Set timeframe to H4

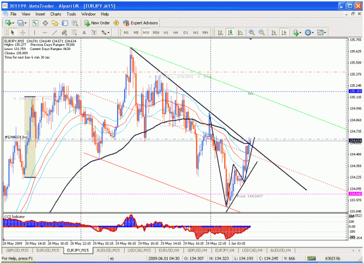pyautogui.click(x=175, y=33)
